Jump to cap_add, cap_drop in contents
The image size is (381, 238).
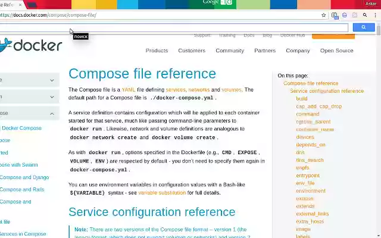pos(319,107)
